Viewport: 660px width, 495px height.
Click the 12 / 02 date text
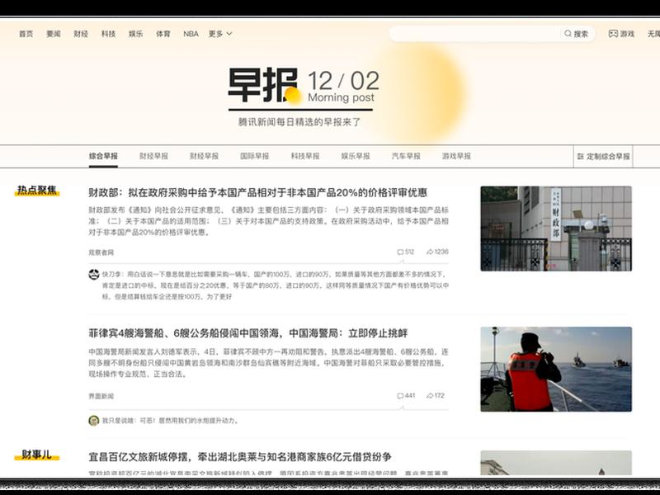(x=343, y=81)
